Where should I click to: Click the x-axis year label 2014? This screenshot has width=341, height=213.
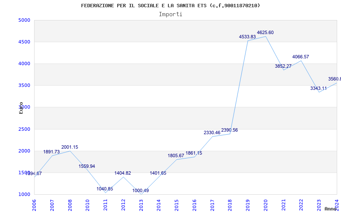pos(159,205)
